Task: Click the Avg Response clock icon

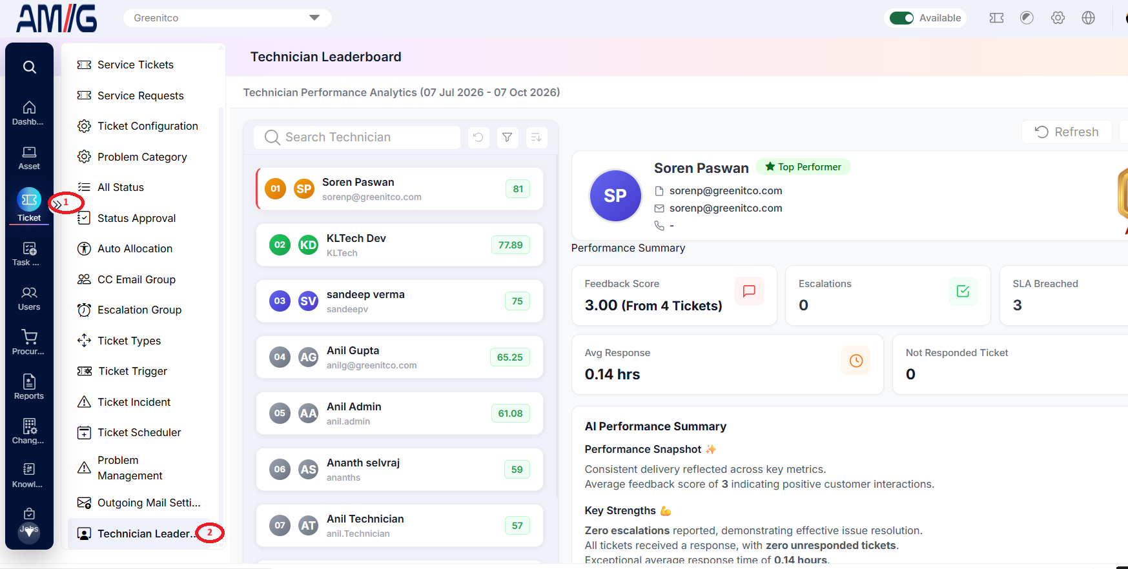Action: click(856, 361)
